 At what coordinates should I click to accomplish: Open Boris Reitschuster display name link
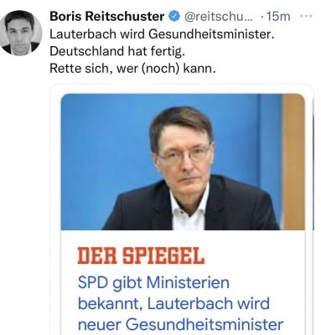pos(107,17)
